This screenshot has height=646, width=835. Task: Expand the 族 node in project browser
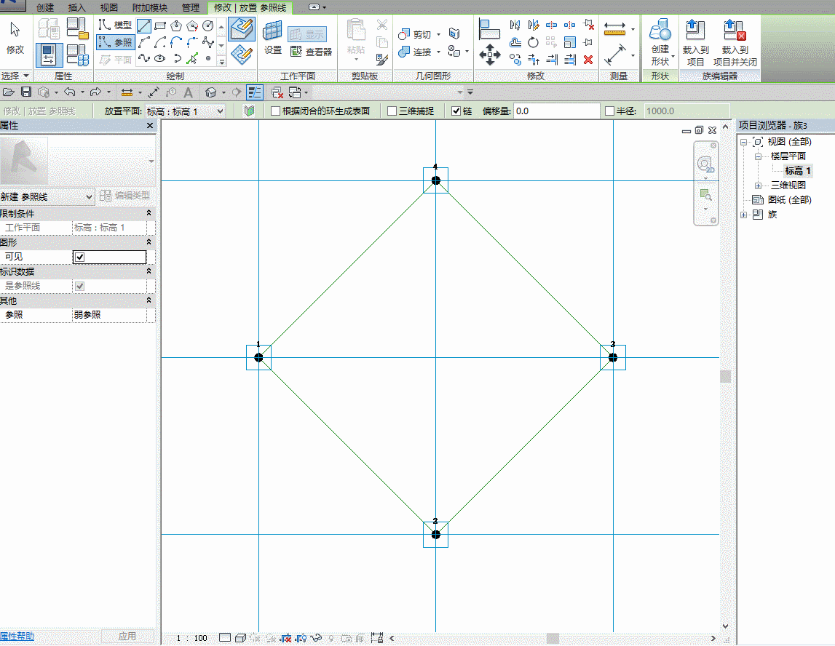[743, 215]
